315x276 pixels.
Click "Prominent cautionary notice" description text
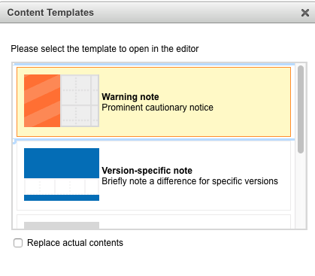[157, 108]
